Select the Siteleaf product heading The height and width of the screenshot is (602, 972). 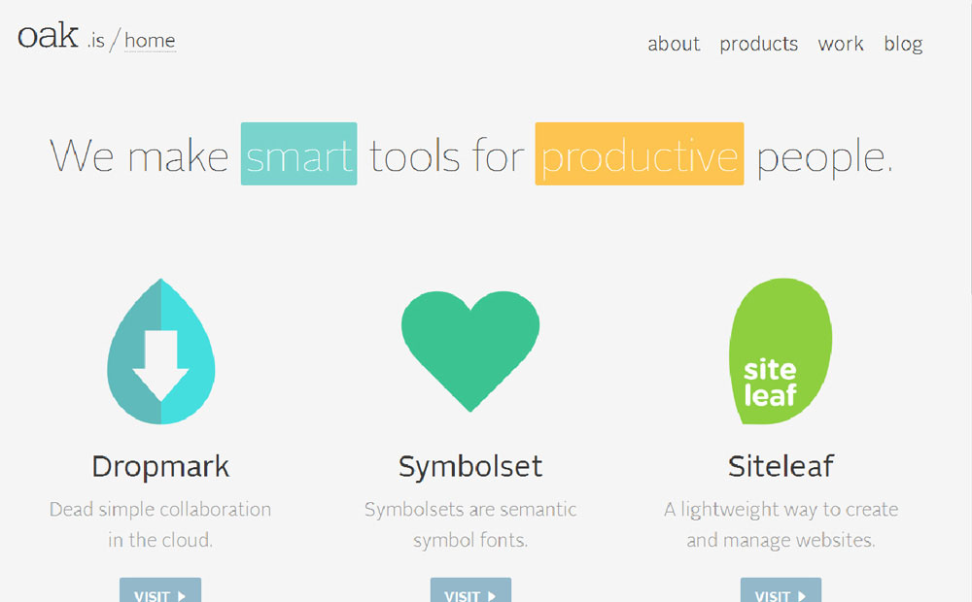coord(781,466)
